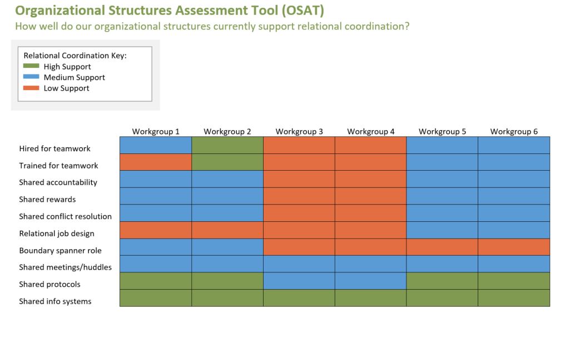Image resolution: width=570 pixels, height=338 pixels.
Task: Select the Workgroup 6 column header
Action: coord(514,132)
